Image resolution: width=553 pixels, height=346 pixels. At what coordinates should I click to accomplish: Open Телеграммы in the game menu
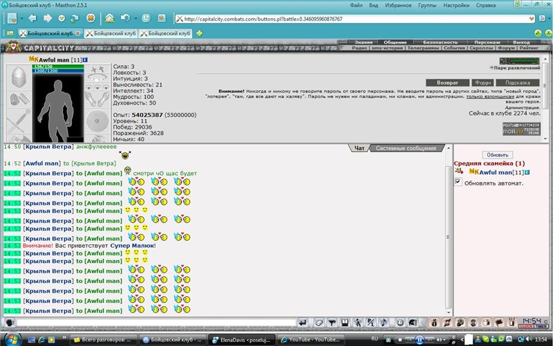(423, 48)
